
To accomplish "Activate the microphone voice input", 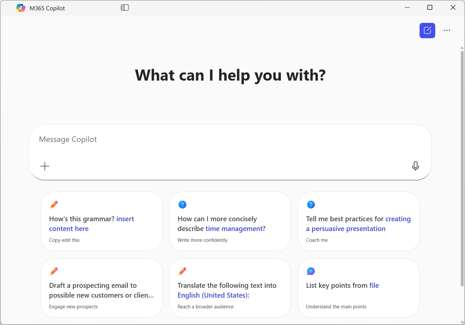I will pyautogui.click(x=415, y=166).
